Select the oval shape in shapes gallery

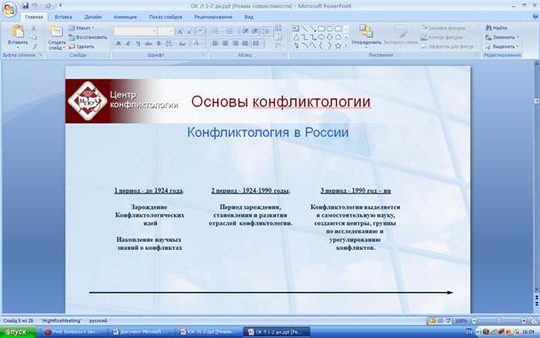coord(330,28)
